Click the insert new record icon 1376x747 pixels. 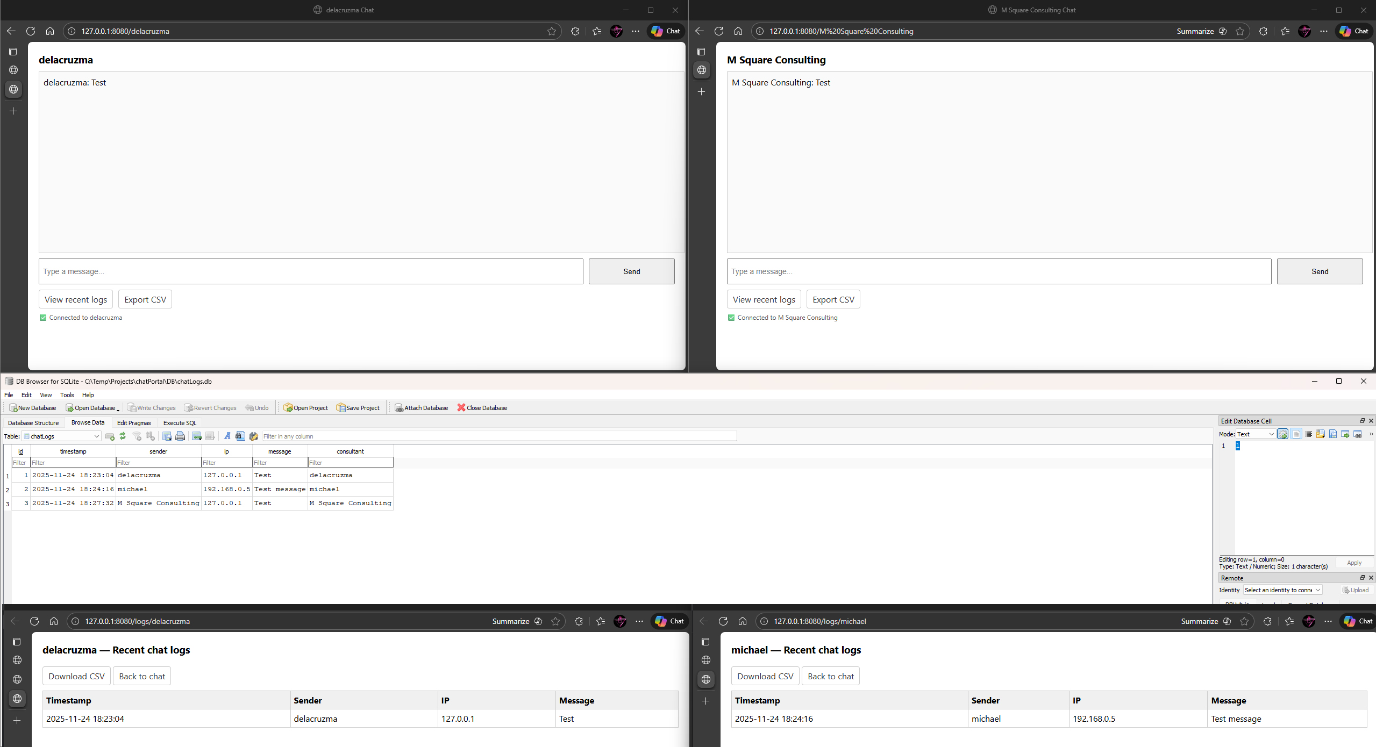click(x=197, y=436)
